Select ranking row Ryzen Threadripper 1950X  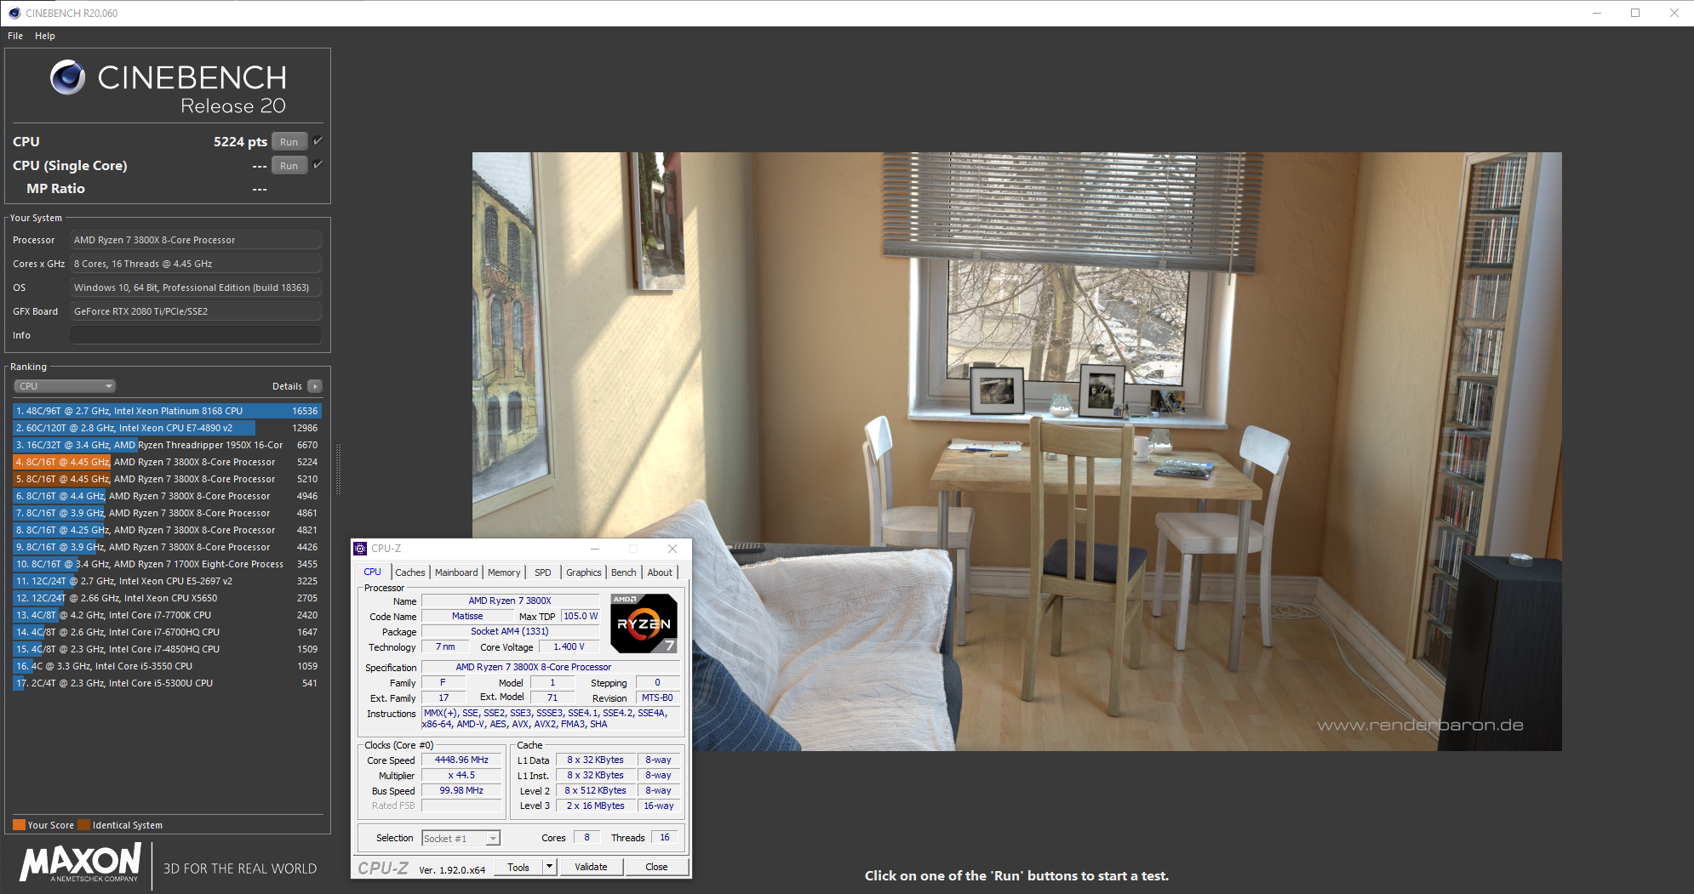pos(168,445)
